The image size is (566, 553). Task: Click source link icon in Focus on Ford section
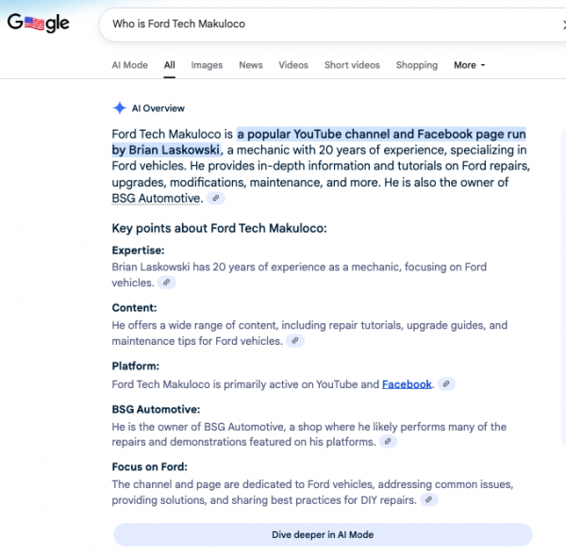pyautogui.click(x=429, y=500)
